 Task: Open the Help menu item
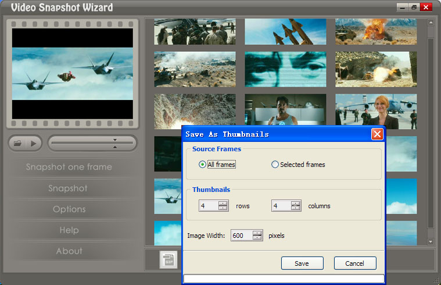tap(69, 230)
